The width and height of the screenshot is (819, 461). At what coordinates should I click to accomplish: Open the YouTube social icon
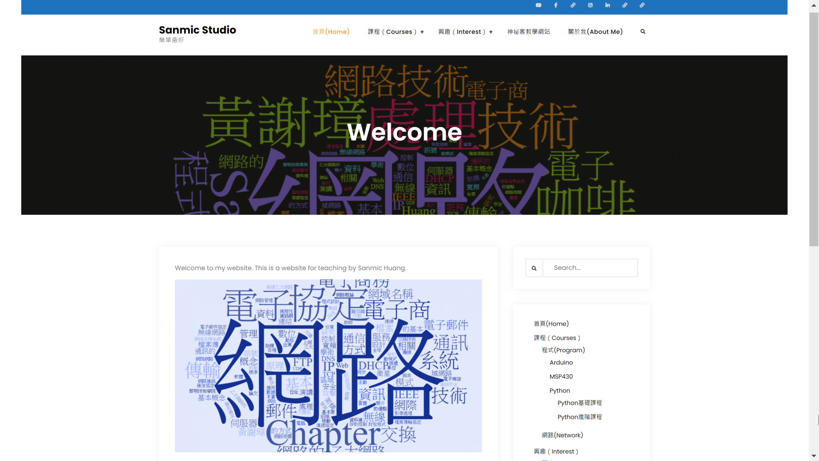click(x=538, y=5)
